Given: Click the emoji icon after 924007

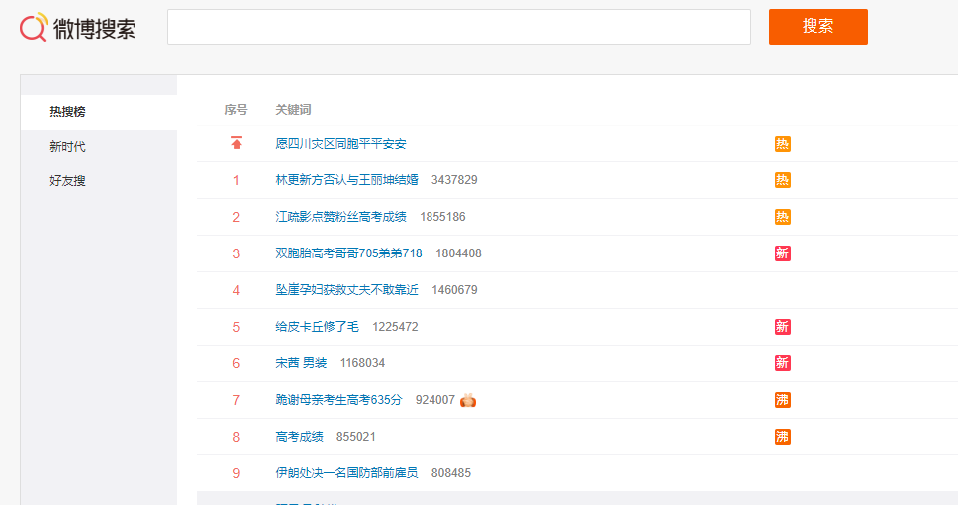Looking at the screenshot, I should click(x=469, y=400).
